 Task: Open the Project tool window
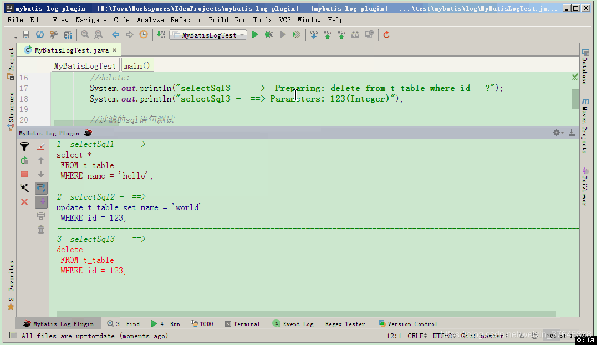pyautogui.click(x=11, y=63)
